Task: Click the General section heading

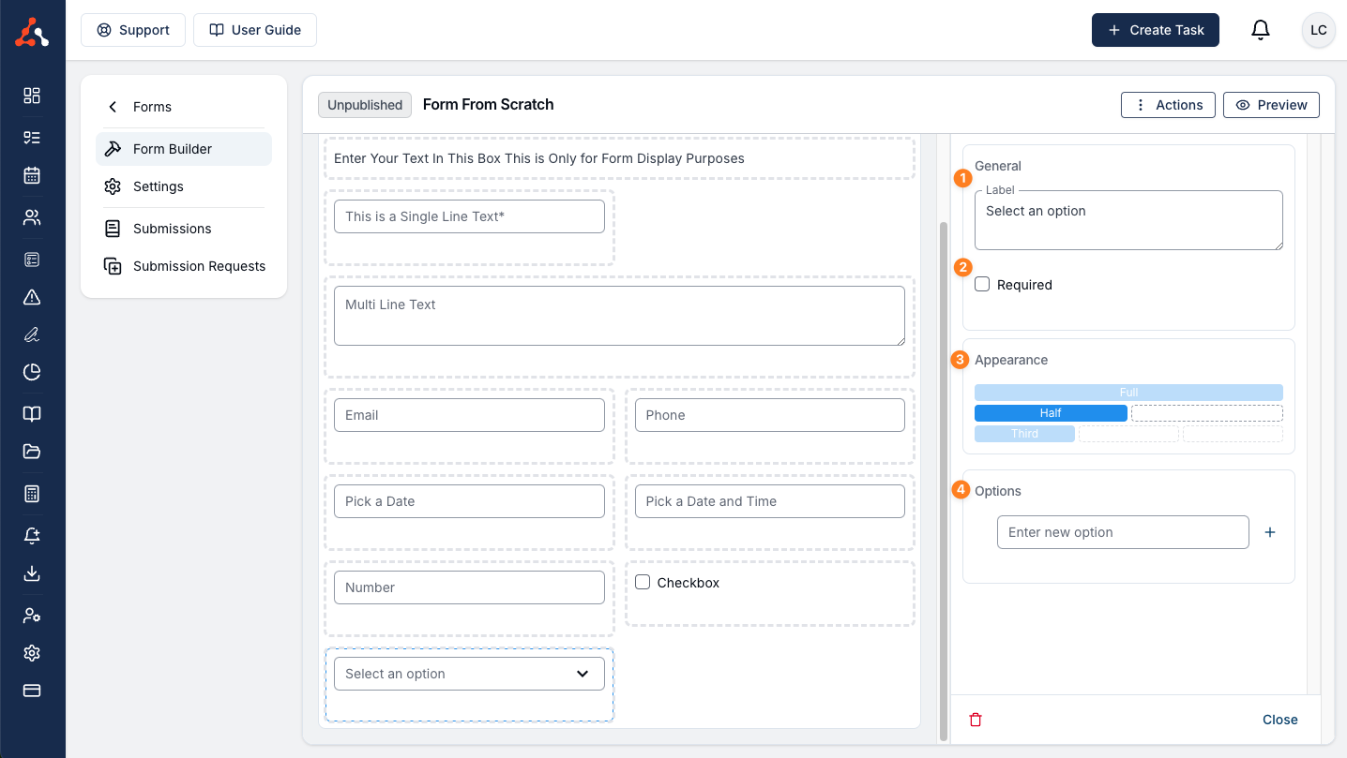Action: (x=998, y=166)
